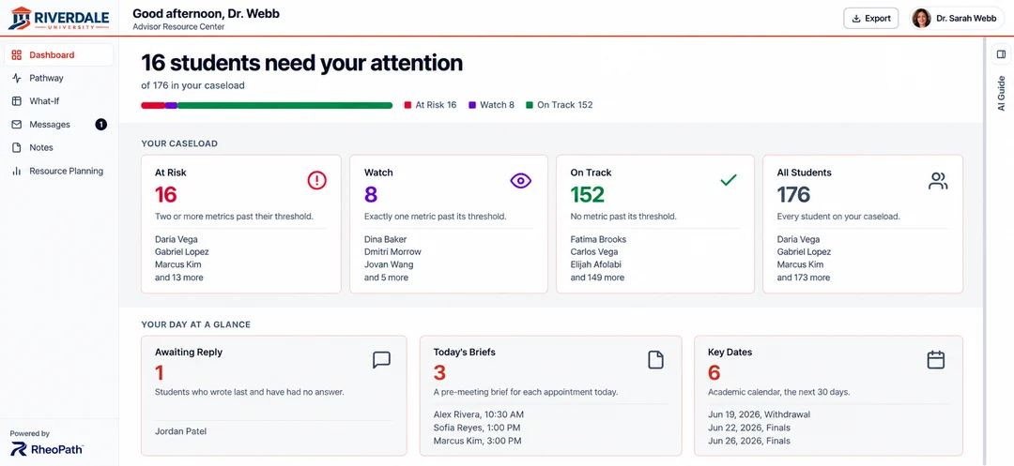Click the Notes document icon
Viewport: 1014px width, 466px height.
pos(17,148)
